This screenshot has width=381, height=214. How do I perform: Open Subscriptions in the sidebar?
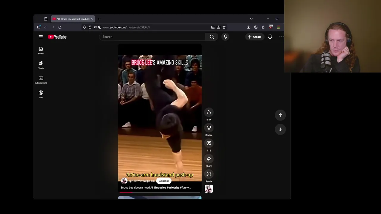coord(41,80)
